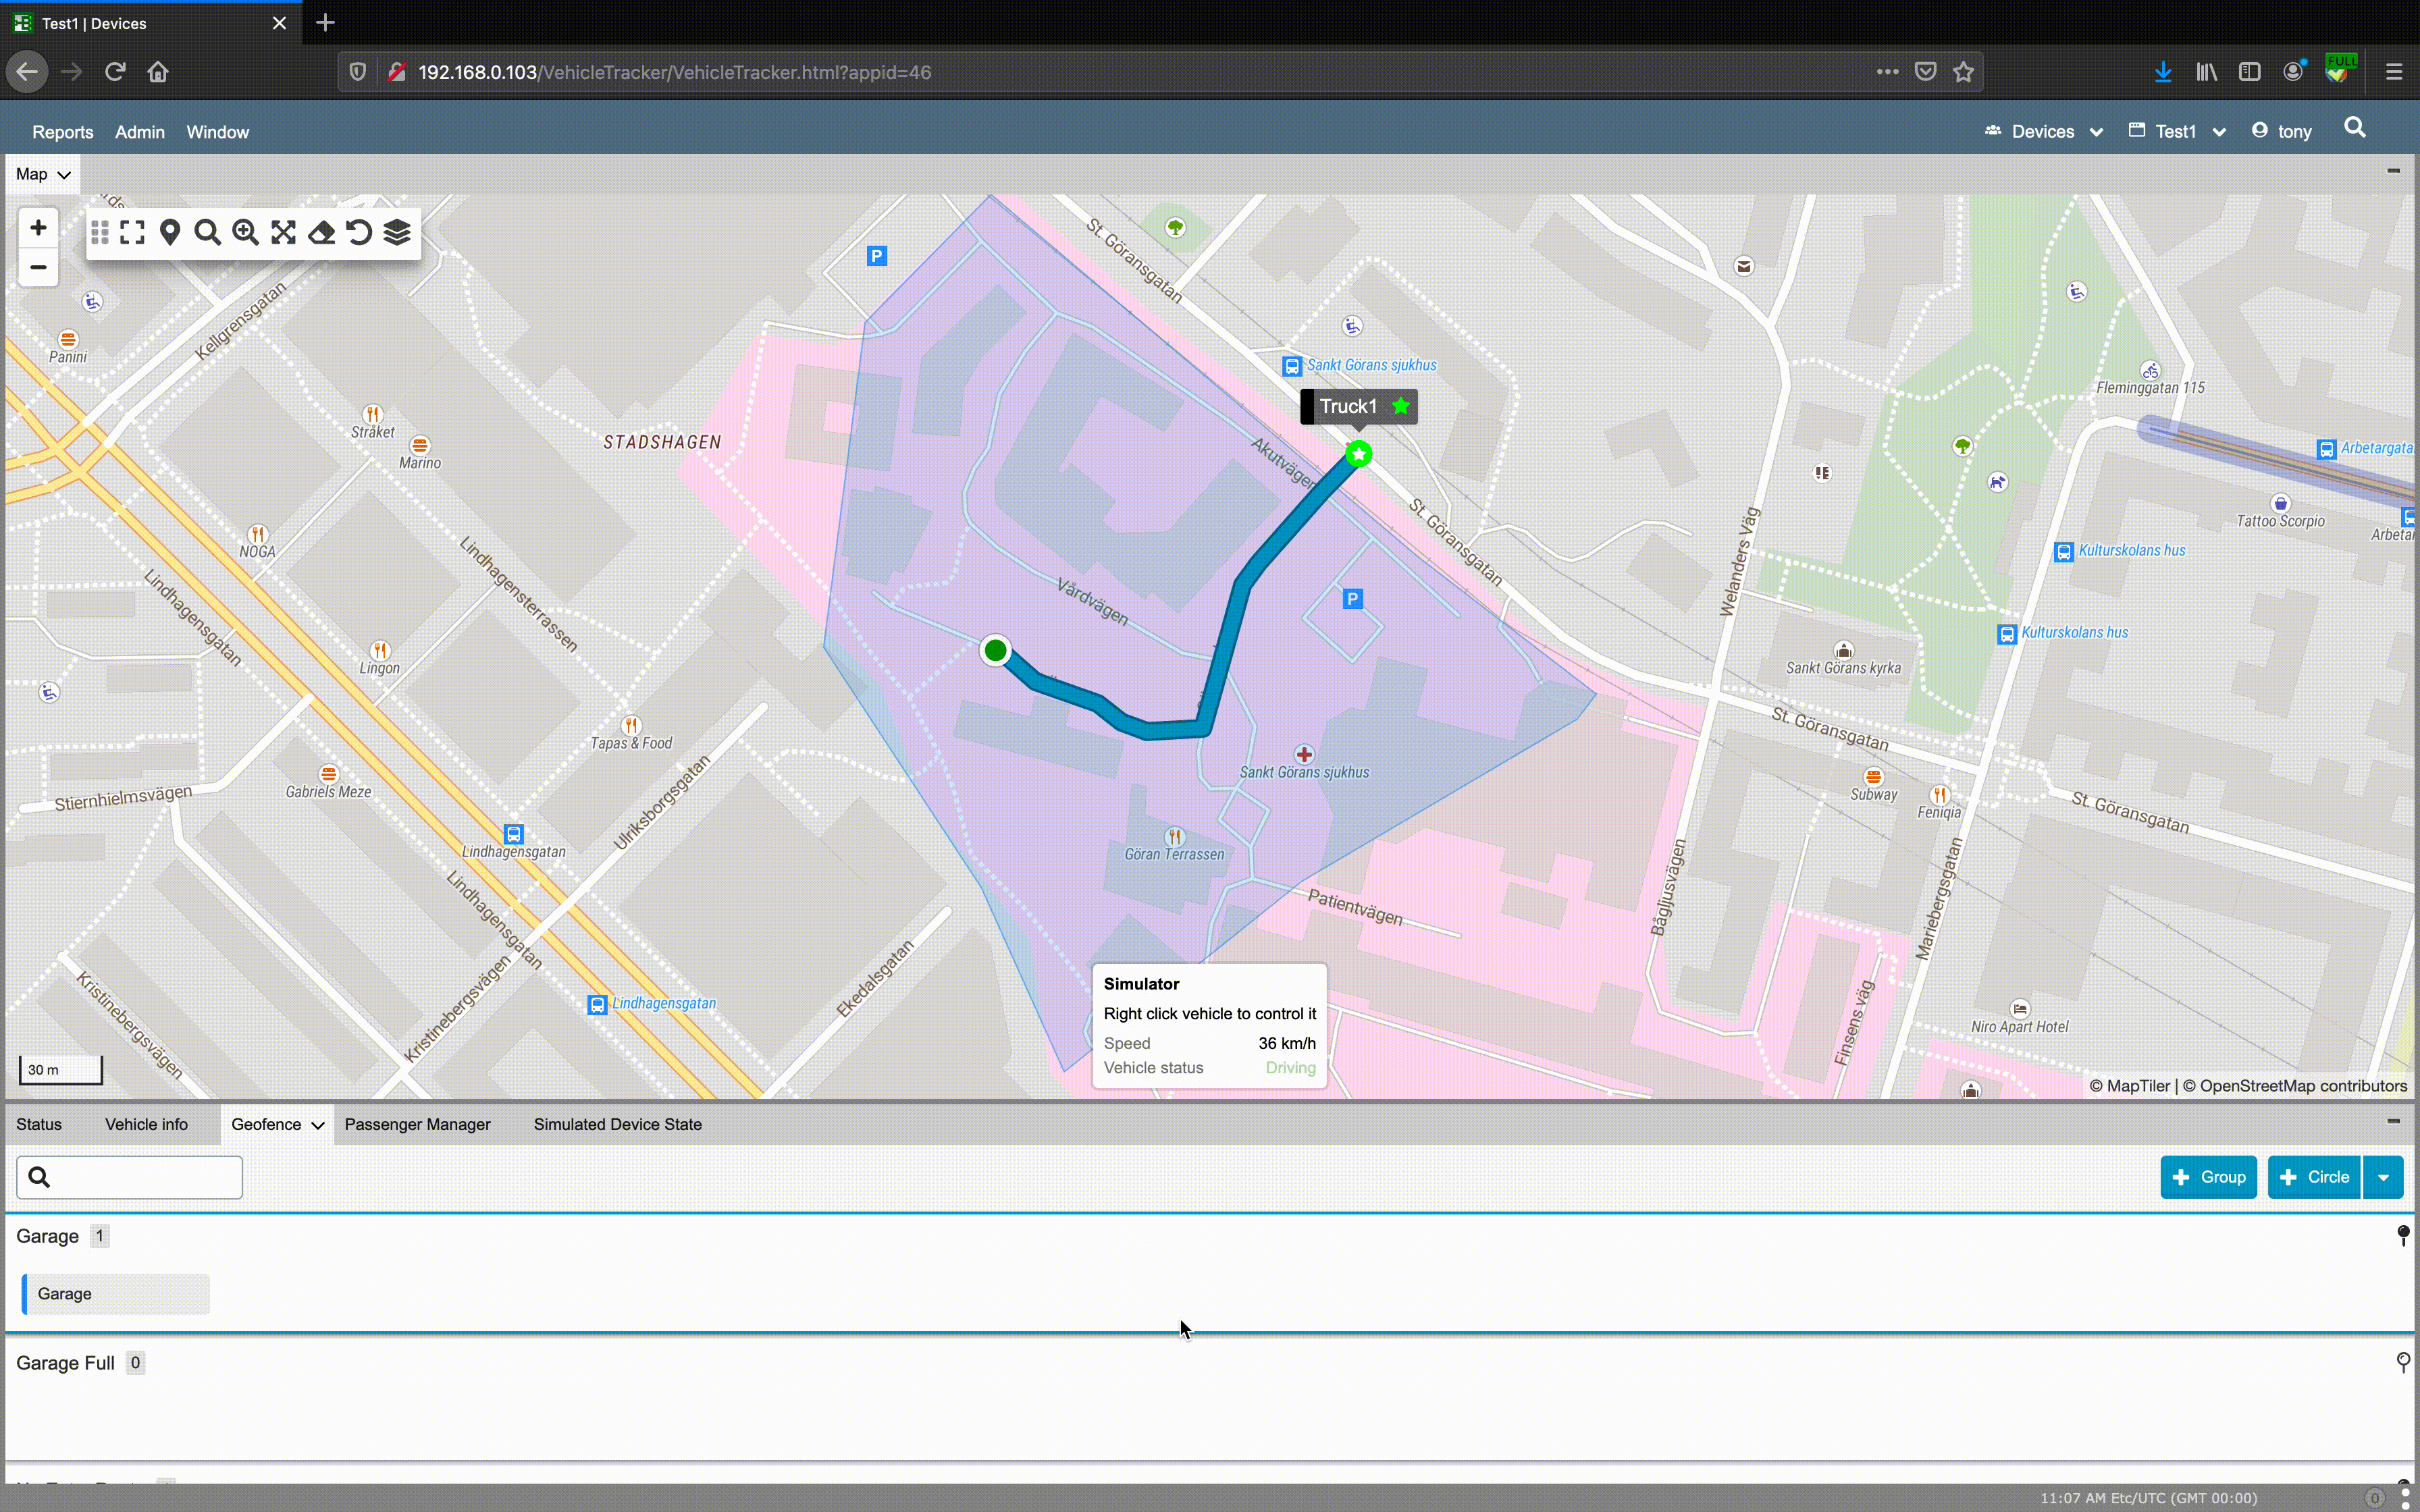The image size is (2420, 1512).
Task: Switch to the Vehicle info tab
Action: click(146, 1124)
